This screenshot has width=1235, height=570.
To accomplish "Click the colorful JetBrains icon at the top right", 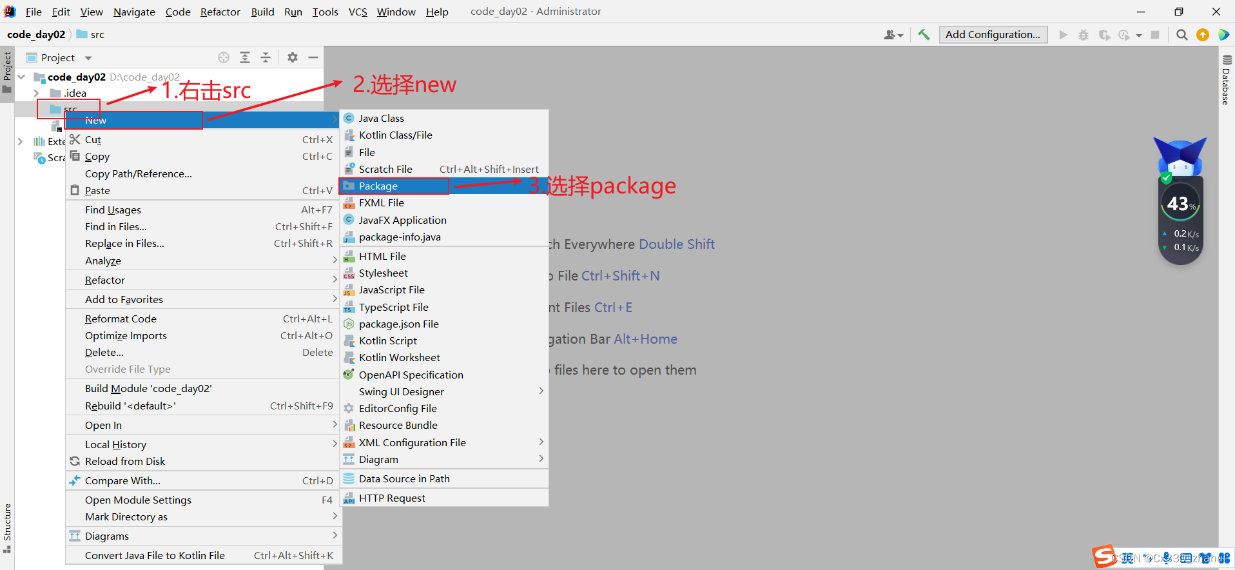I will [x=1223, y=35].
